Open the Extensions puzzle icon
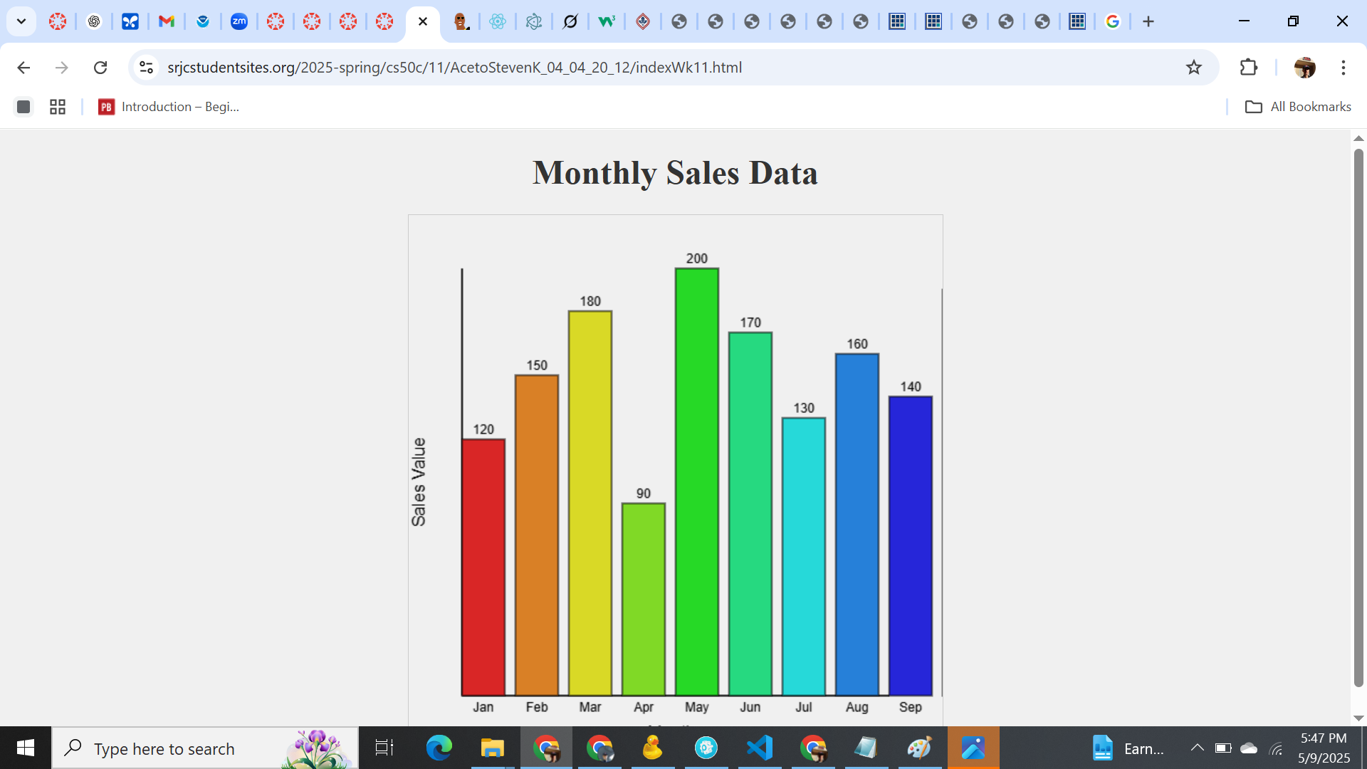 pos(1248,68)
